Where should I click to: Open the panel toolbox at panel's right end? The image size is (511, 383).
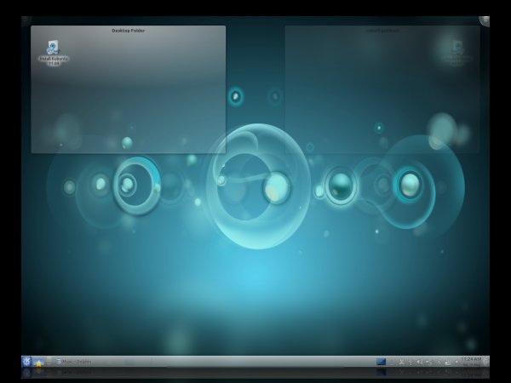click(486, 362)
